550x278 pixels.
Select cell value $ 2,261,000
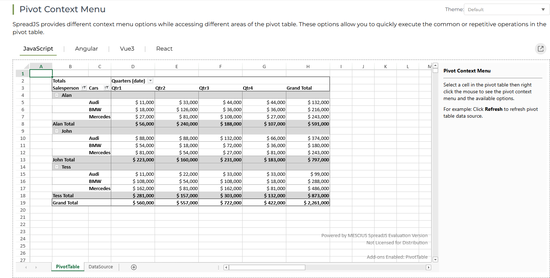pos(308,203)
